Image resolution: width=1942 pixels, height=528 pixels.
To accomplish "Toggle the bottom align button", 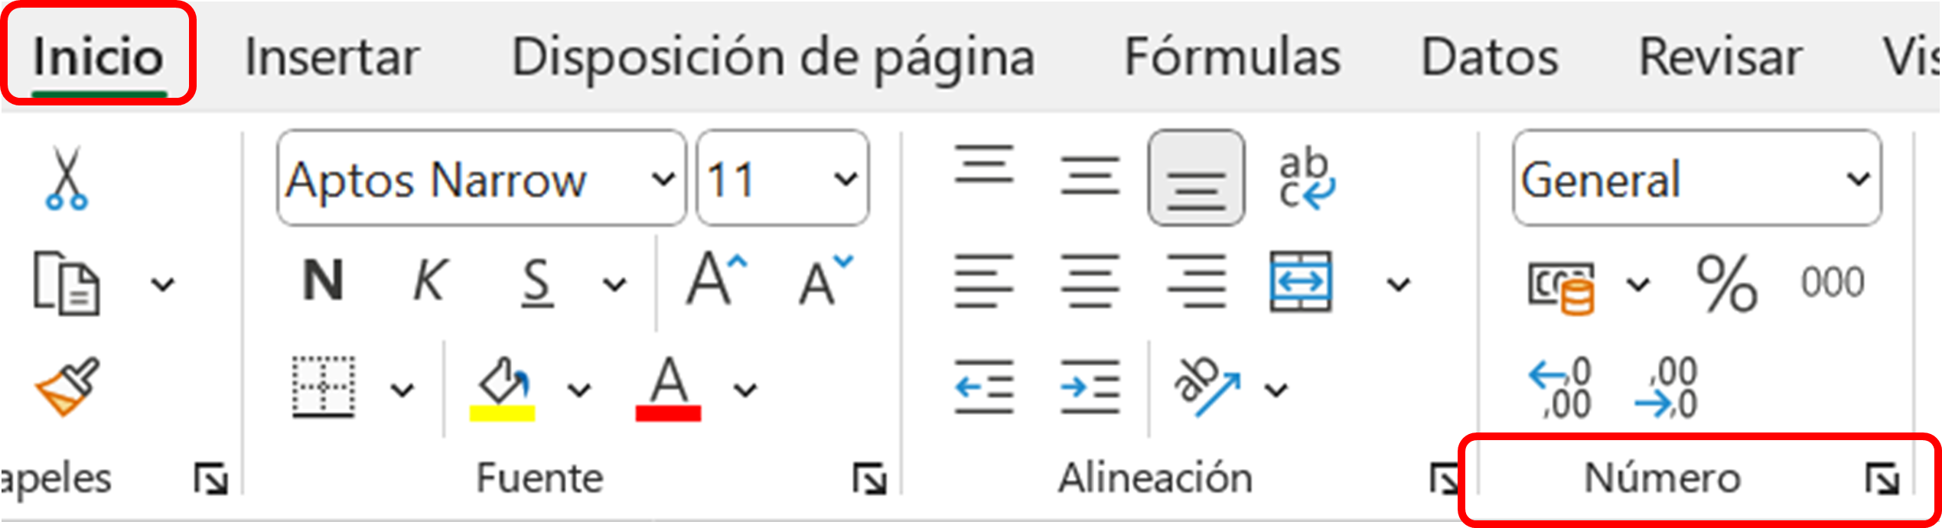I will (1196, 179).
